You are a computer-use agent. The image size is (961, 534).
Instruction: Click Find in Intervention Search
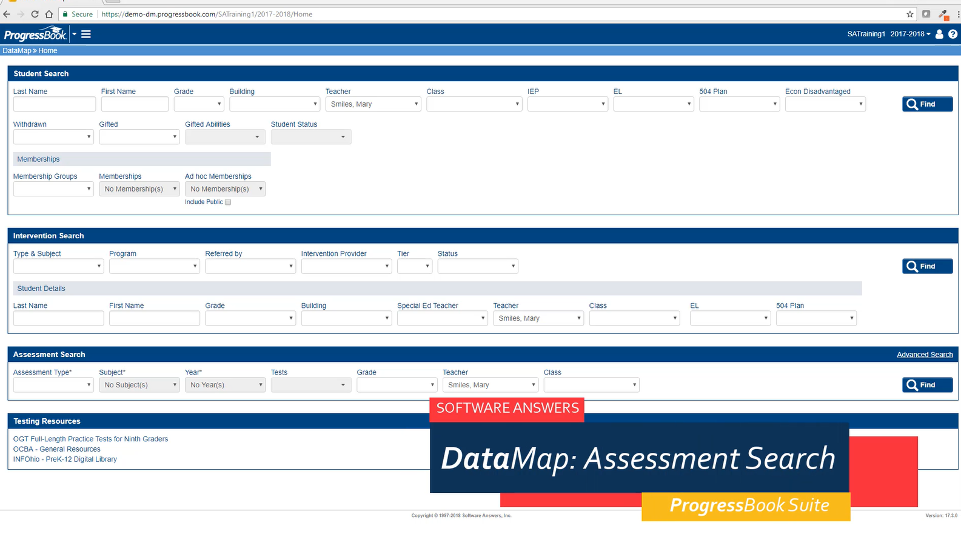point(927,266)
